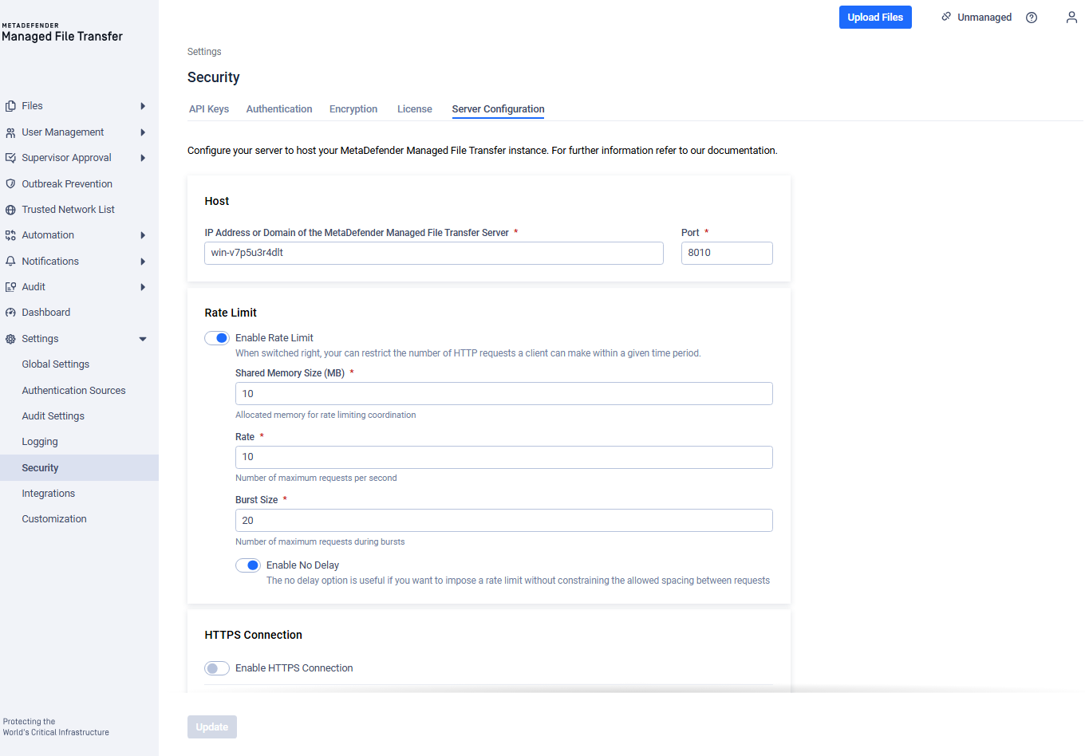Disable the Enable Rate Limit toggle
Screen dimensions: 1085x756
pyautogui.click(x=217, y=338)
